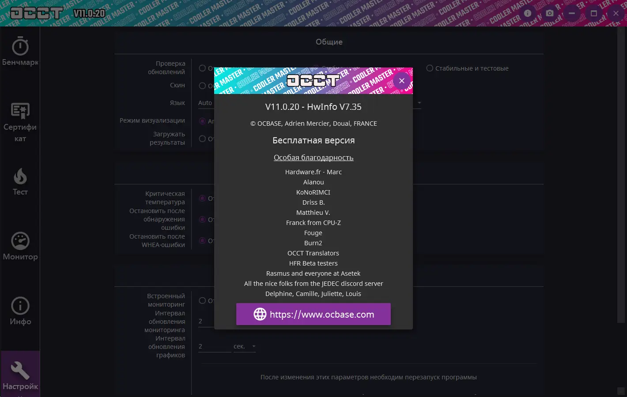
Task: Open the 'сек.' units dropdown
Action: coord(245,347)
